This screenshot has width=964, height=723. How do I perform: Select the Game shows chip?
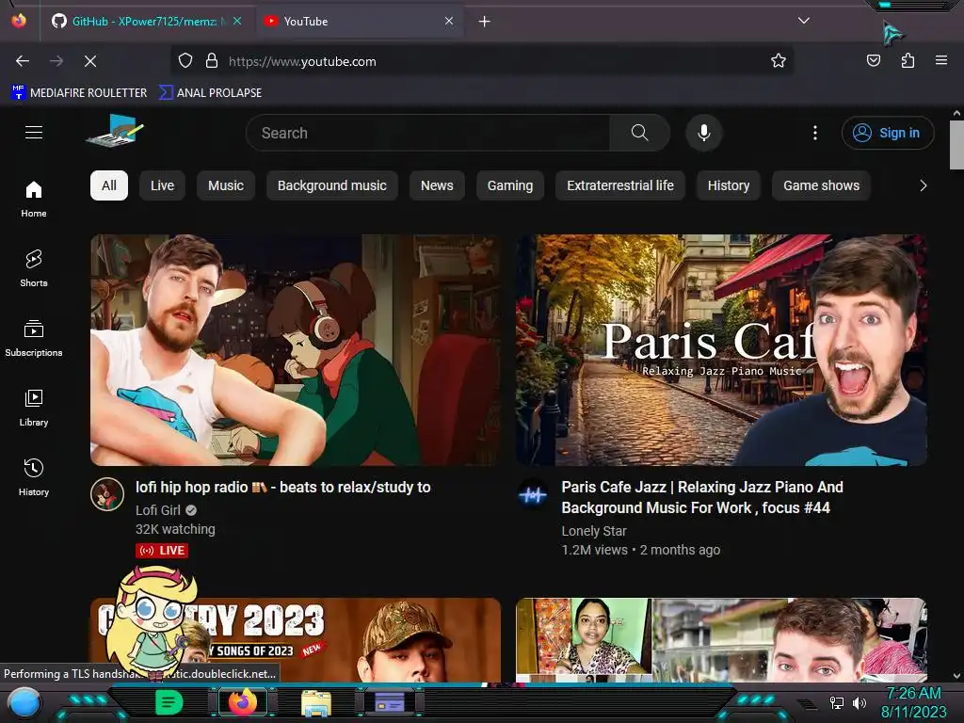click(x=821, y=185)
